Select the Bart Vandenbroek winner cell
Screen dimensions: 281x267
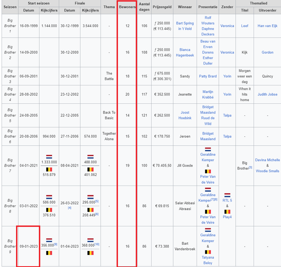185,246
